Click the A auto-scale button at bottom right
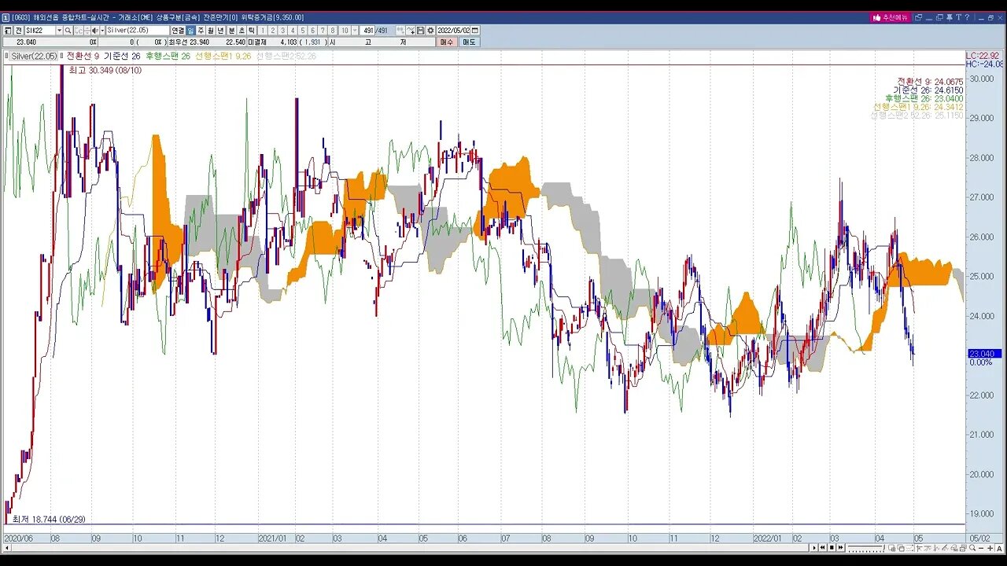The height and width of the screenshot is (566, 1007). click(999, 547)
